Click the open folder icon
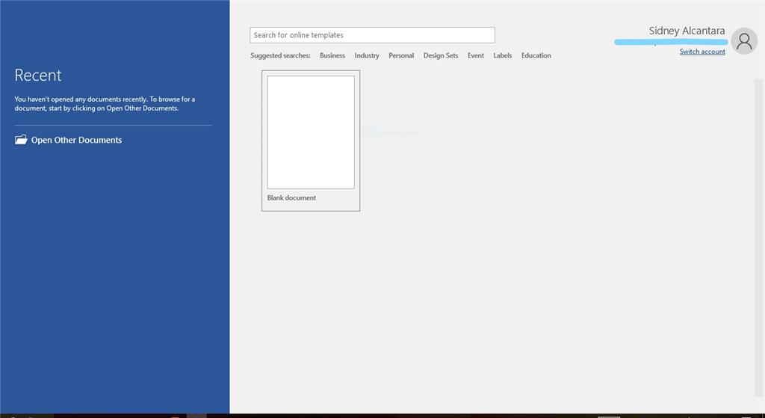 point(21,140)
